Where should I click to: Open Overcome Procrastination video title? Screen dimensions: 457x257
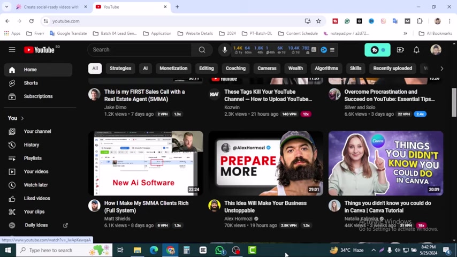pos(390,96)
